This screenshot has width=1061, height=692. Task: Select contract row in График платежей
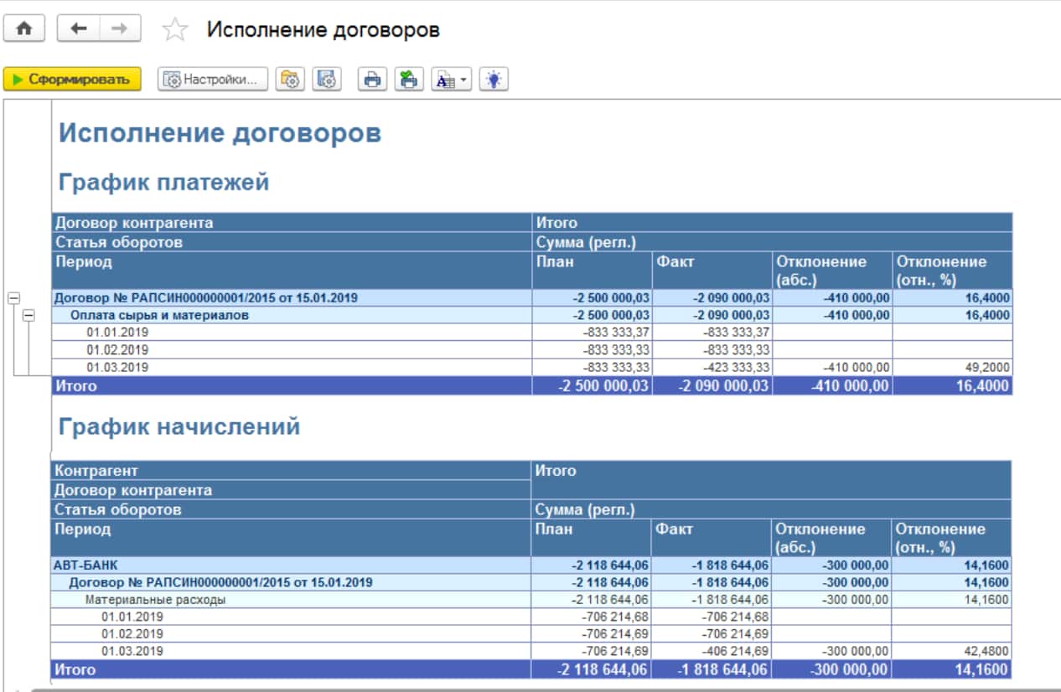click(532, 297)
